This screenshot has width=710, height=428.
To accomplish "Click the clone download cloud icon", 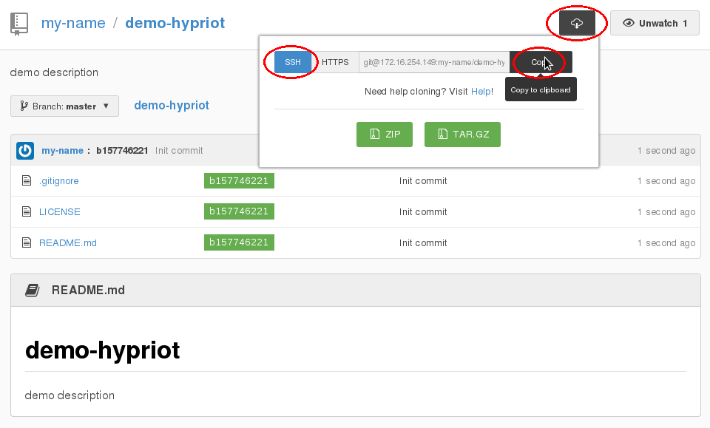I will pyautogui.click(x=576, y=23).
